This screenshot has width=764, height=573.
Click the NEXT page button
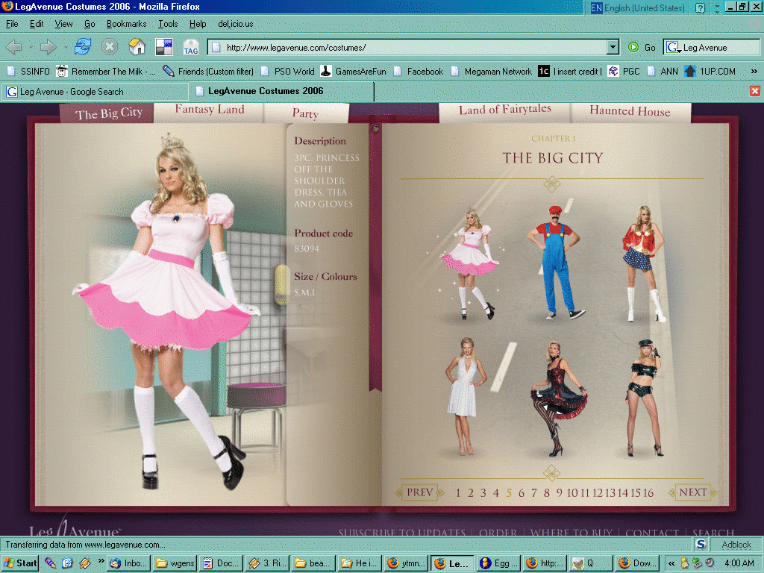(x=692, y=492)
